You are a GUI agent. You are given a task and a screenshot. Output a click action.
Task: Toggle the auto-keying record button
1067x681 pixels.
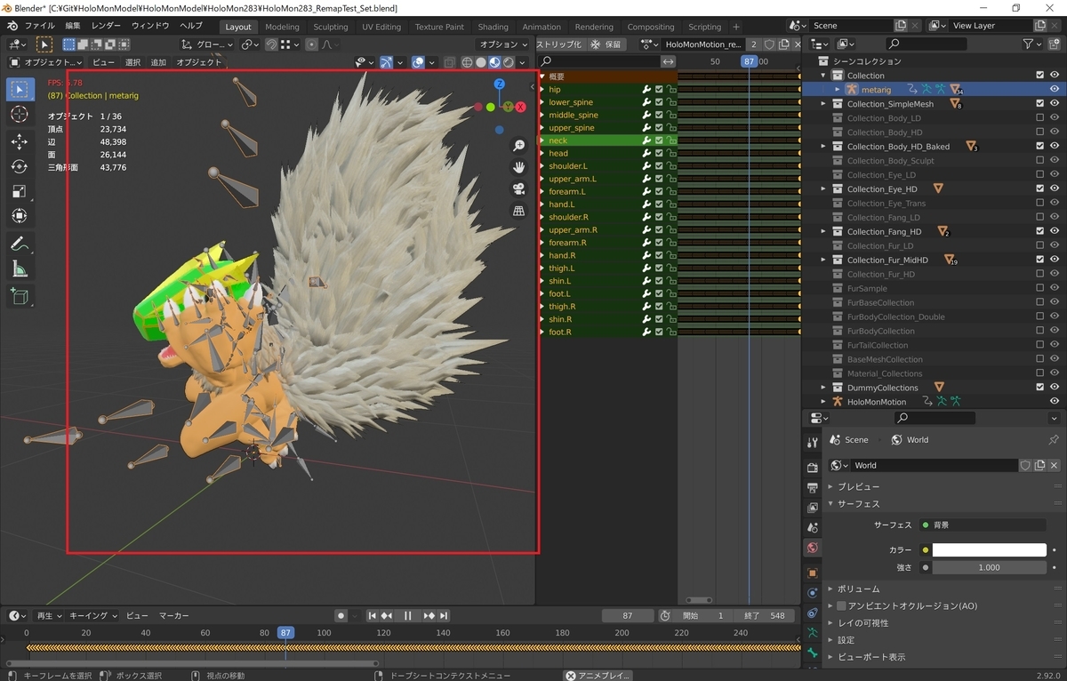pyautogui.click(x=341, y=615)
